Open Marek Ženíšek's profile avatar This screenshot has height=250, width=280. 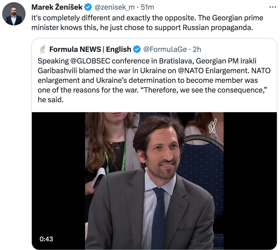(14, 14)
